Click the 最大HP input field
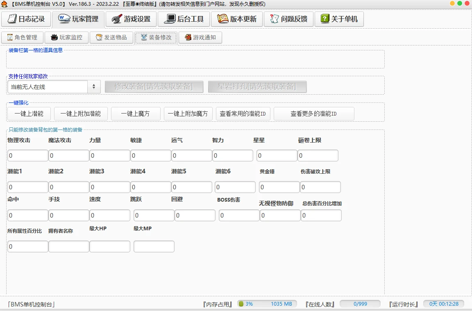 pos(109,247)
